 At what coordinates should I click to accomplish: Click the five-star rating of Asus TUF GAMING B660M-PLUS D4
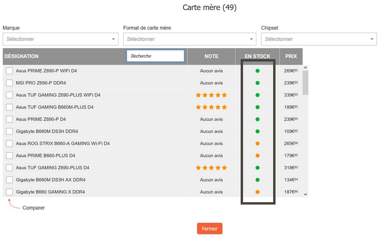click(211, 107)
